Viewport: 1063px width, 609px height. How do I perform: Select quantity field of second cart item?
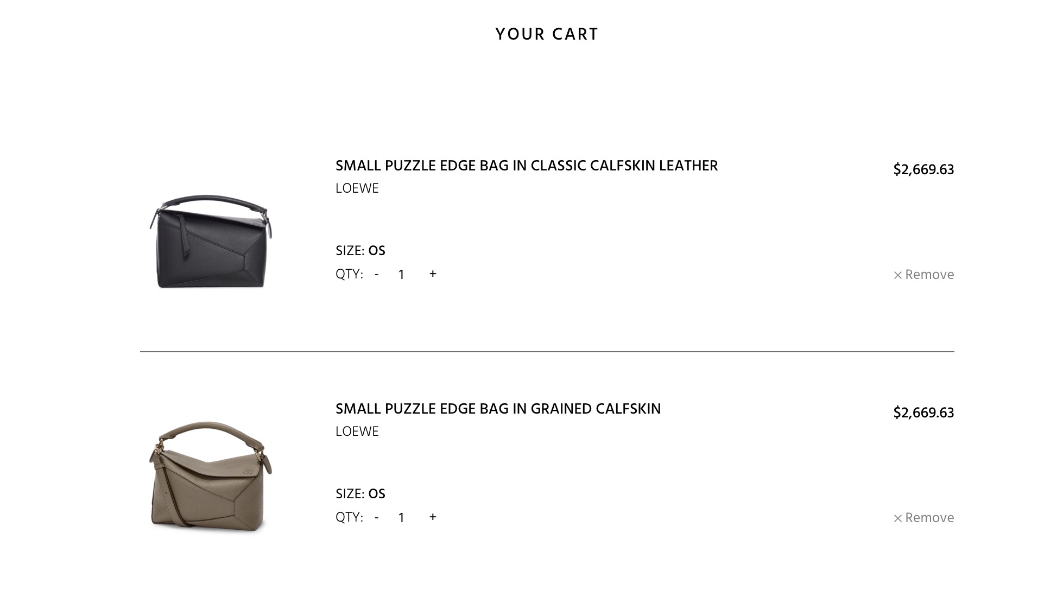[x=401, y=517]
